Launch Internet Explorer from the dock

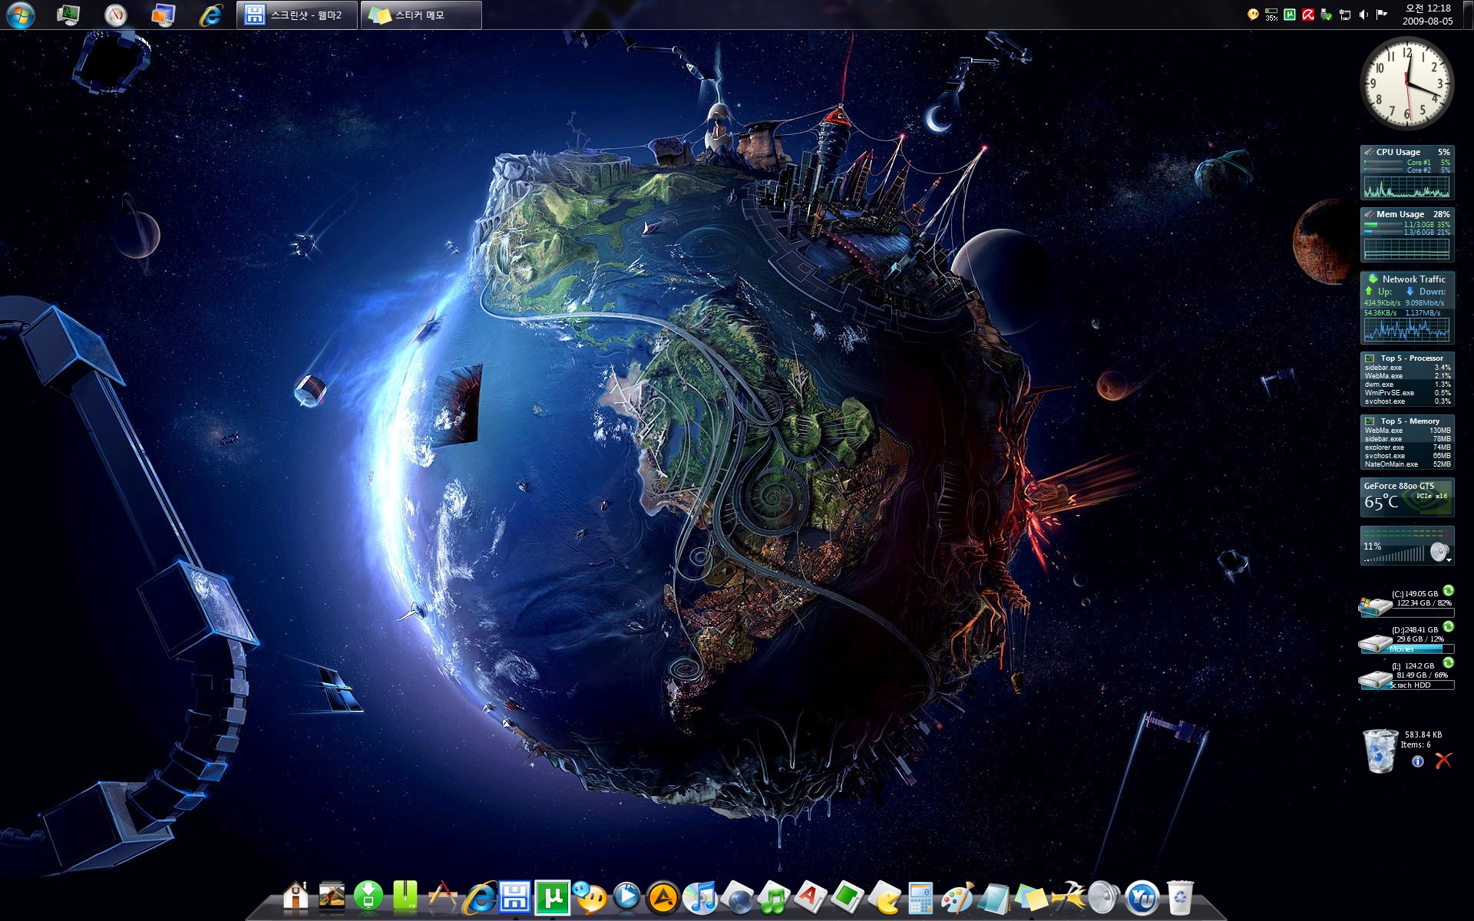pyautogui.click(x=479, y=896)
